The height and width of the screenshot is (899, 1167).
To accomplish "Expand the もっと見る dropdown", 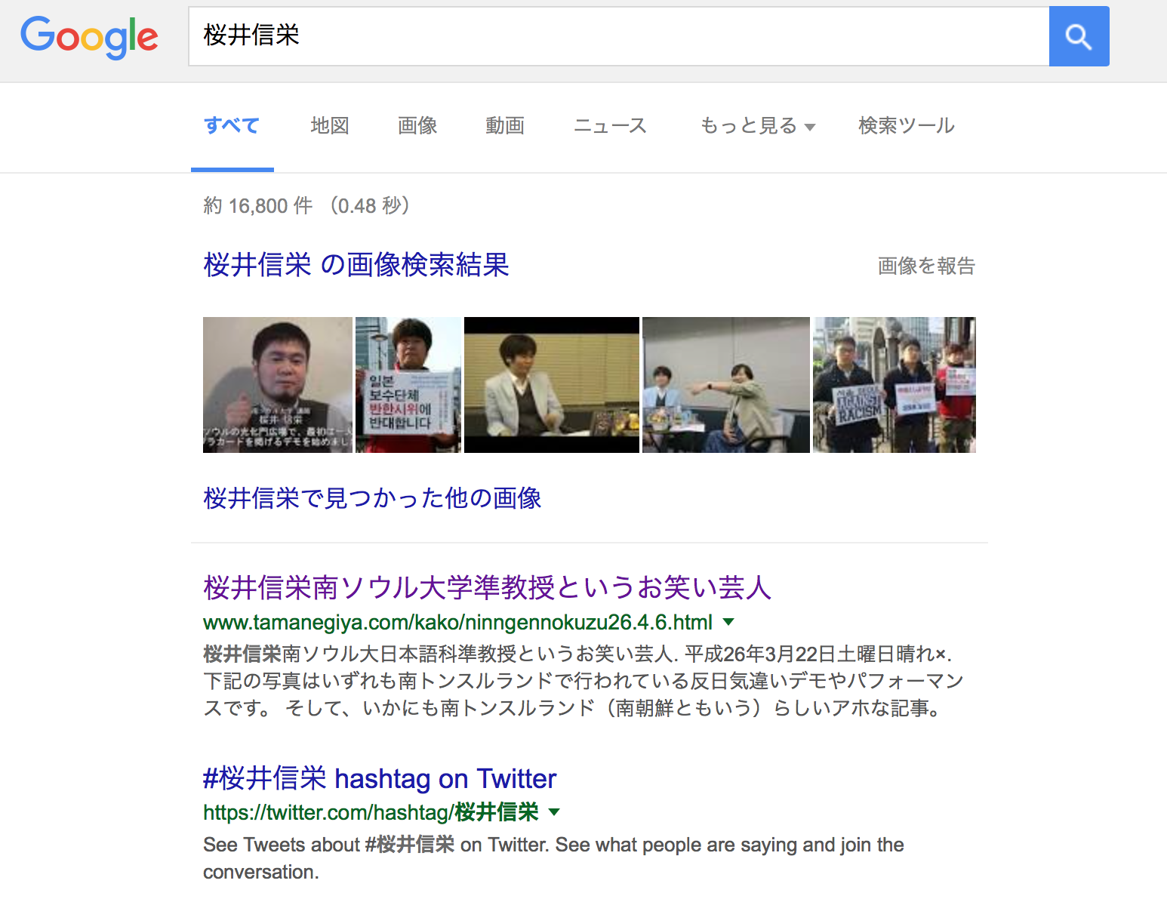I will [757, 125].
